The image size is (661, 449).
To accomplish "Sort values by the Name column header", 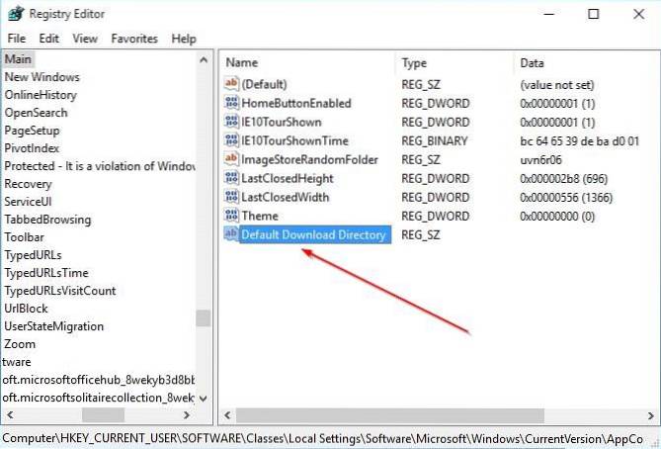I will pos(242,62).
